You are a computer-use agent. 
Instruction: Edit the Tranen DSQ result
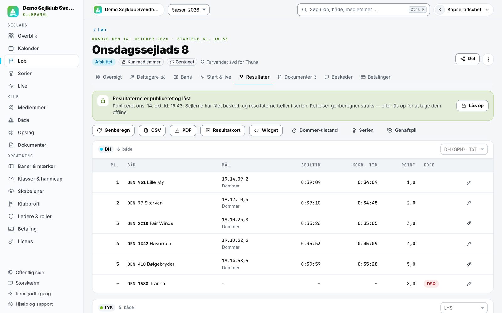coord(469,284)
